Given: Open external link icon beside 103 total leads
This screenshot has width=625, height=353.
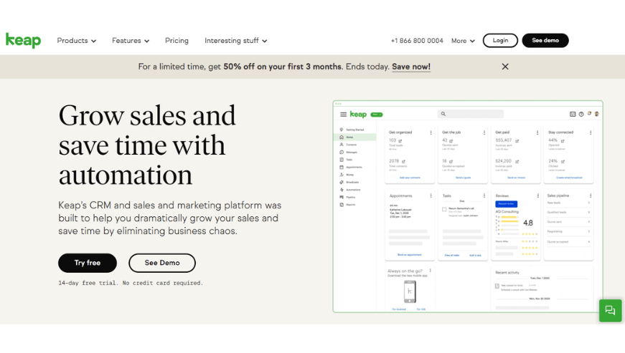Looking at the screenshot, I should click(x=400, y=141).
